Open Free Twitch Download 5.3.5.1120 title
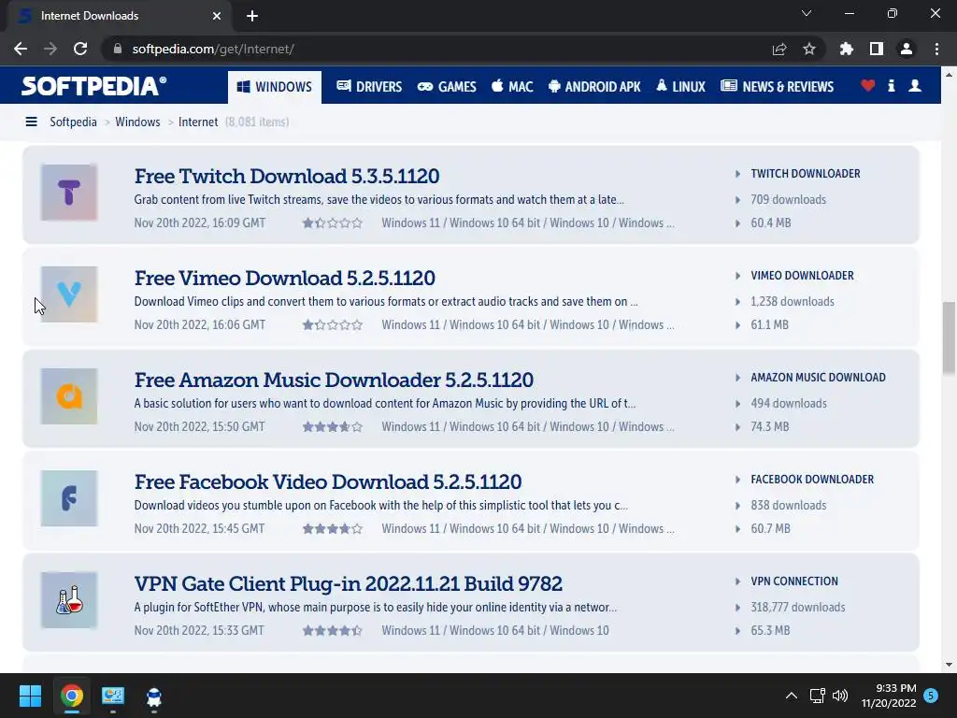 pos(287,177)
